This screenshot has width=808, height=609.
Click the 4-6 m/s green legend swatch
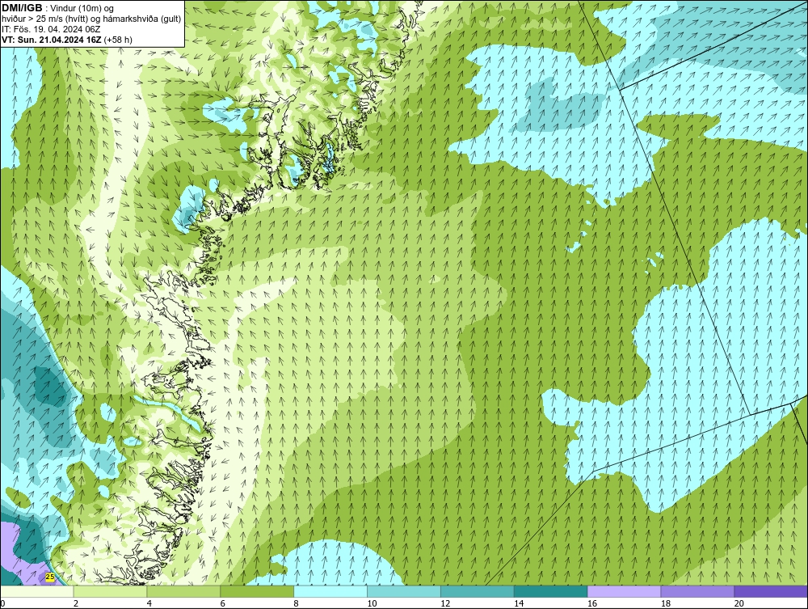pyautogui.click(x=183, y=591)
